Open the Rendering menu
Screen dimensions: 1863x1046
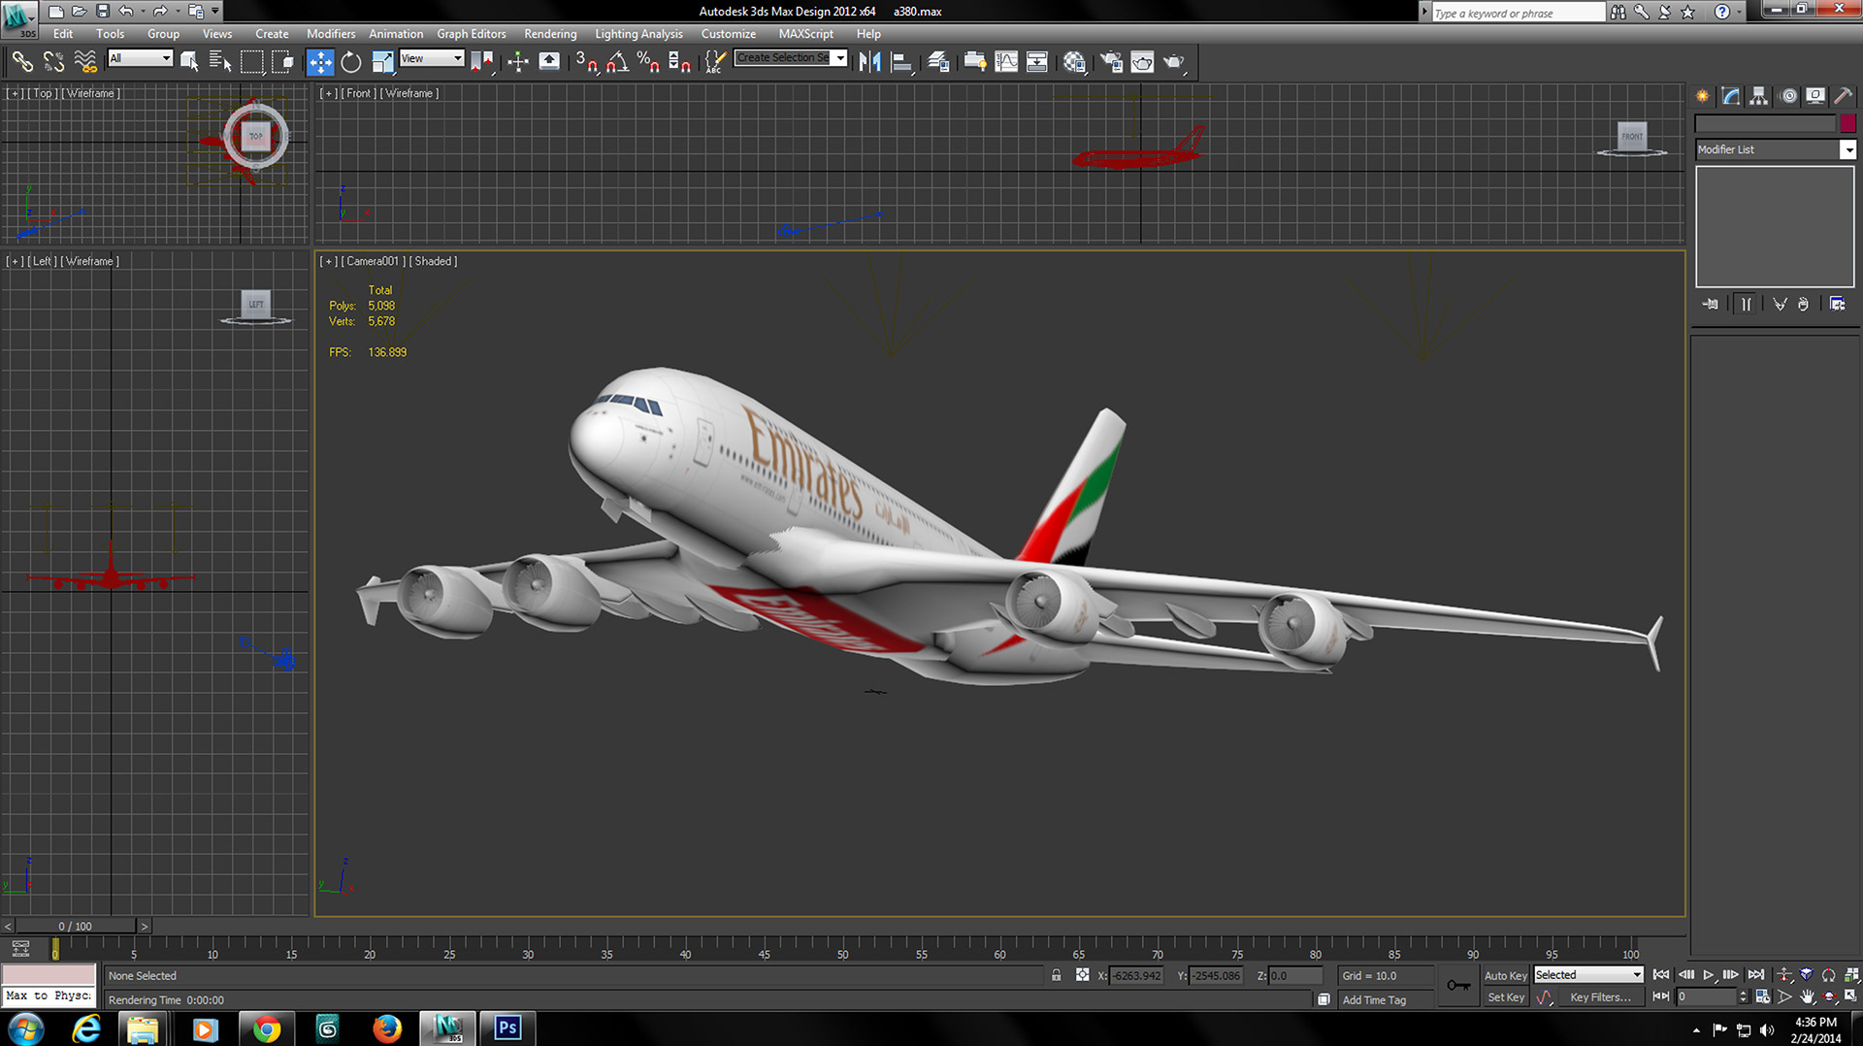[x=550, y=34]
